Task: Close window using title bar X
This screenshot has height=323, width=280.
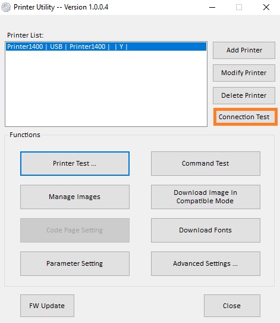Action: click(266, 7)
